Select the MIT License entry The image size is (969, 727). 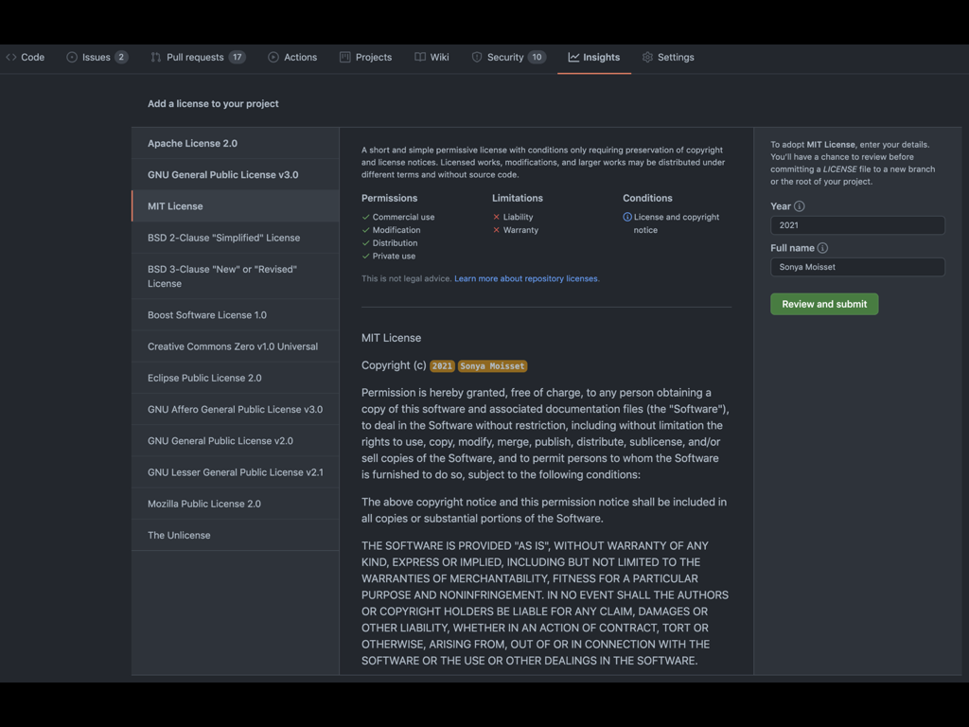coord(236,206)
